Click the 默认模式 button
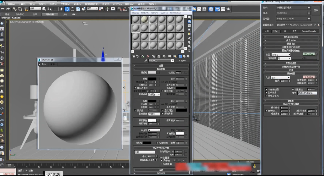This screenshot has height=176, width=324. pyautogui.click(x=309, y=54)
